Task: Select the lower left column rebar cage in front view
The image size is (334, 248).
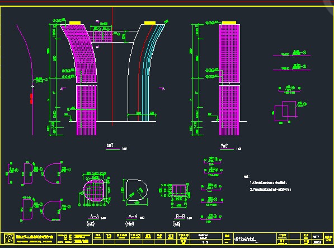Action: 87,110
